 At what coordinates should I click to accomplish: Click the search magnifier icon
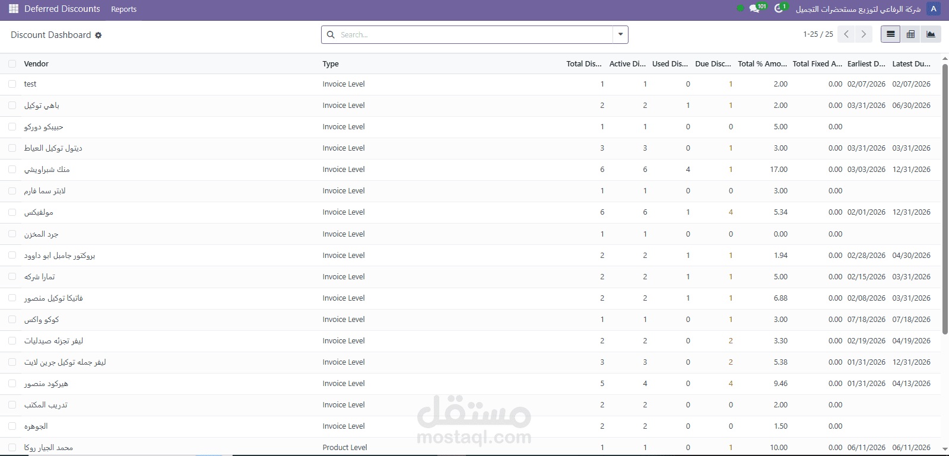pos(331,35)
